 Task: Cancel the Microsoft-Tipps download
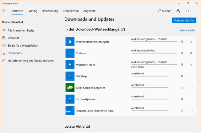191,65
